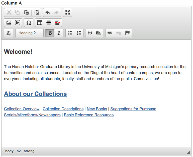Click the Paste as plain text icon
Viewport: 193px width, 157px height.
[26, 13]
